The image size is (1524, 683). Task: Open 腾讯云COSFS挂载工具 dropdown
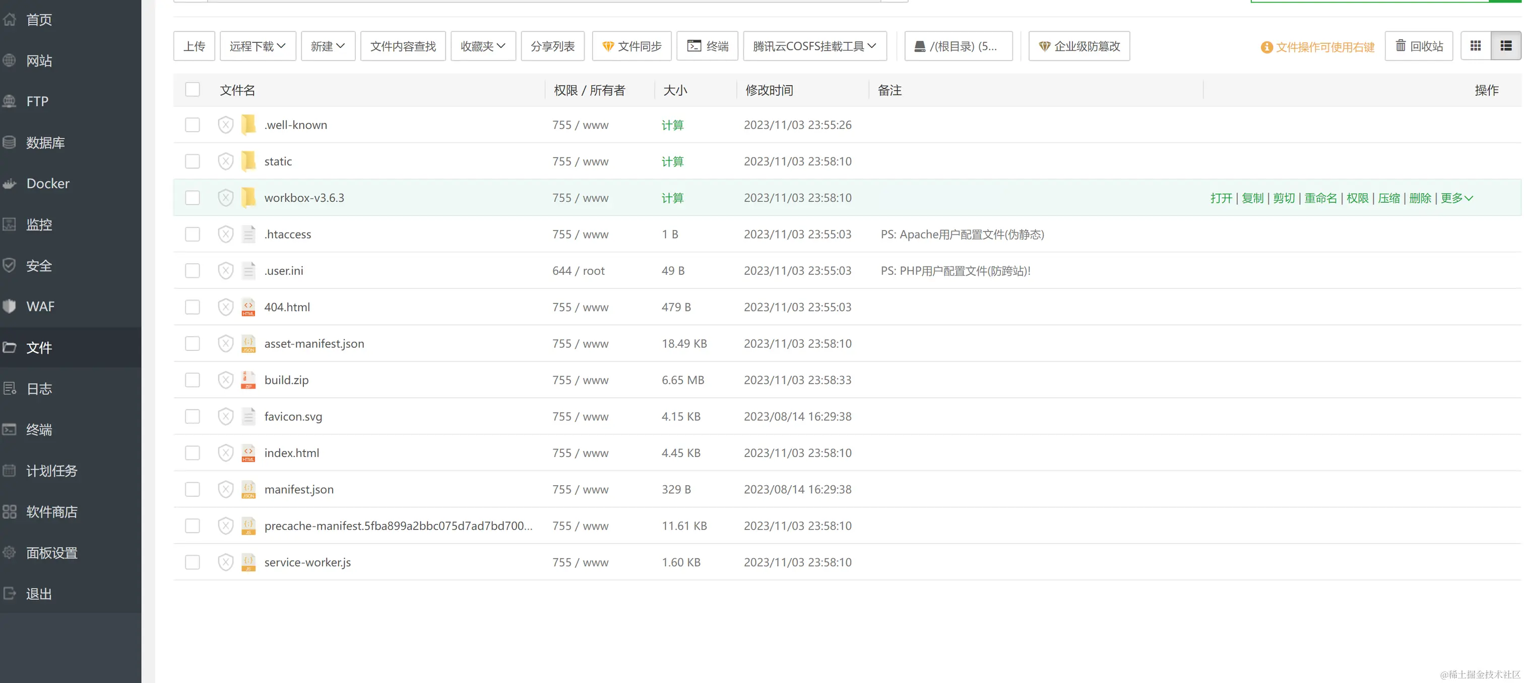click(x=814, y=46)
